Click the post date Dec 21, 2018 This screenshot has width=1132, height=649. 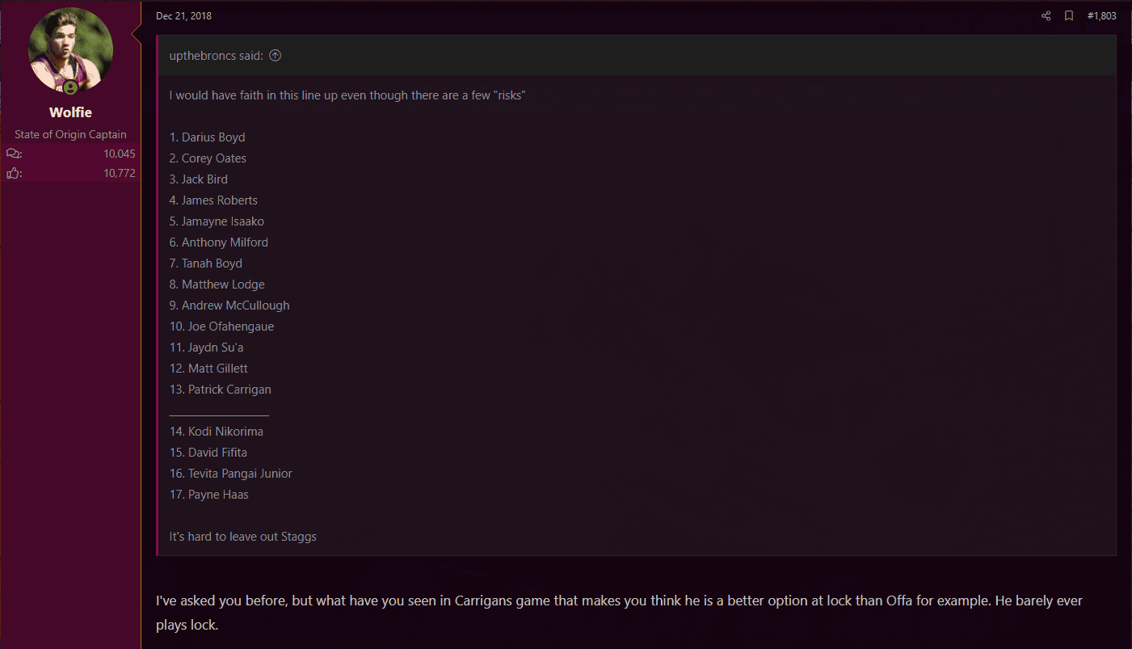pos(183,16)
